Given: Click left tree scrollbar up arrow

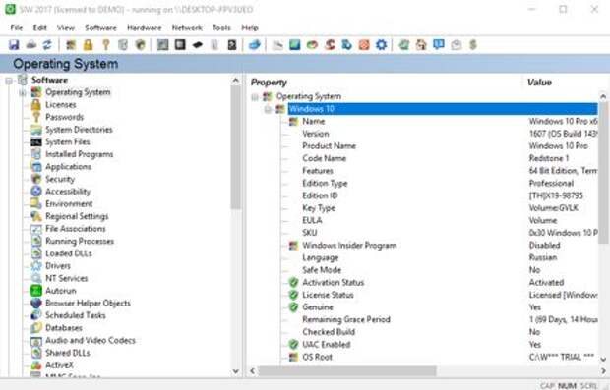Looking at the screenshot, I should pyautogui.click(x=236, y=81).
